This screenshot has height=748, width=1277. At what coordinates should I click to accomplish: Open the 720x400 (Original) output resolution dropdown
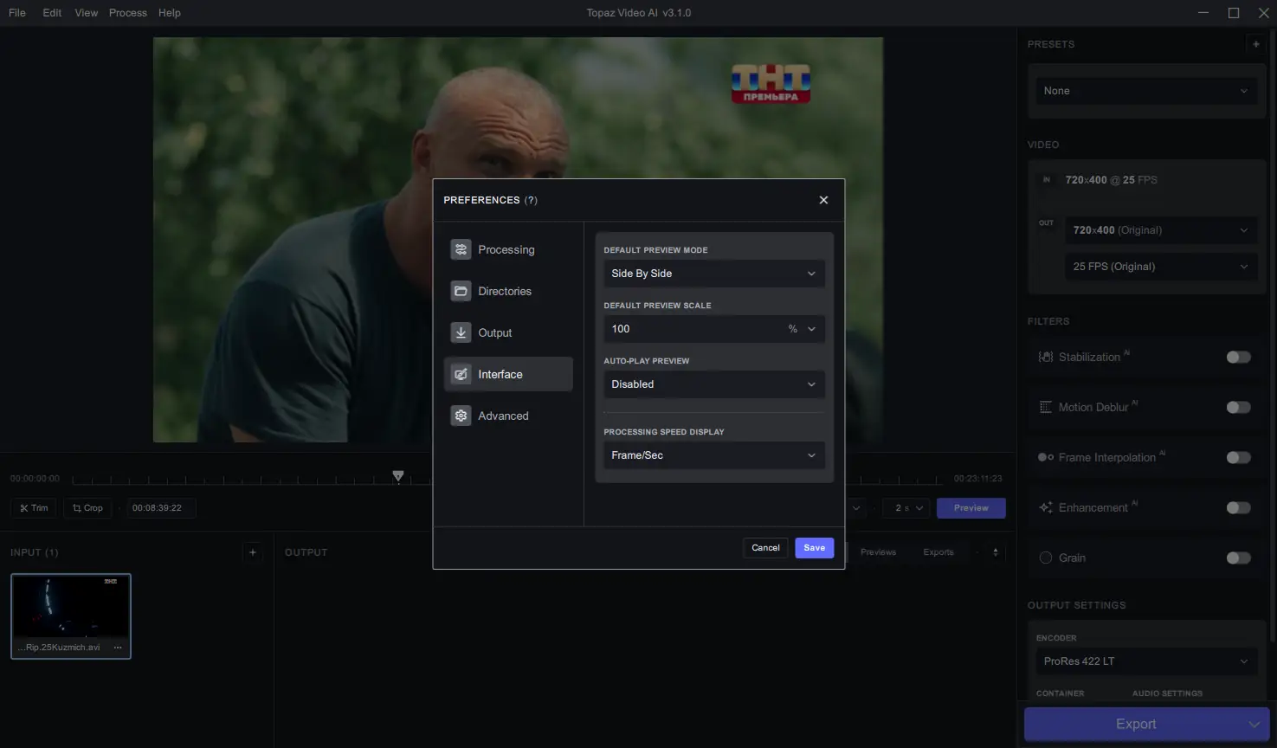[x=1160, y=230]
